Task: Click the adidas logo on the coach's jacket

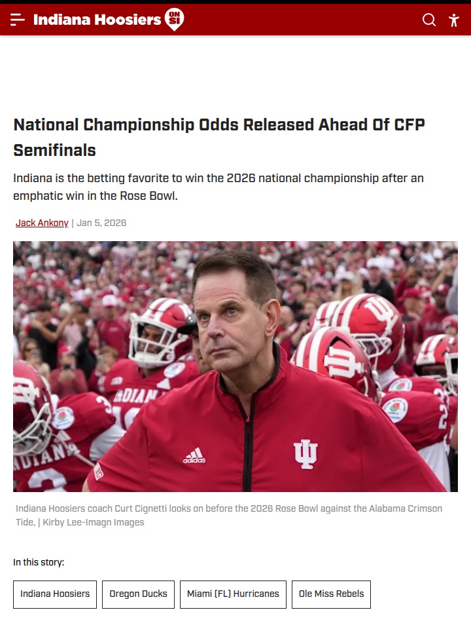Action: 194,455
